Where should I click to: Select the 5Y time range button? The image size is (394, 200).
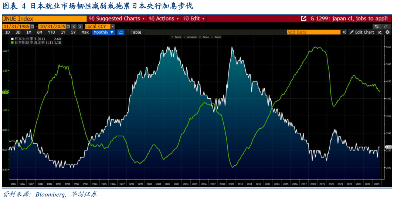(x=73, y=32)
